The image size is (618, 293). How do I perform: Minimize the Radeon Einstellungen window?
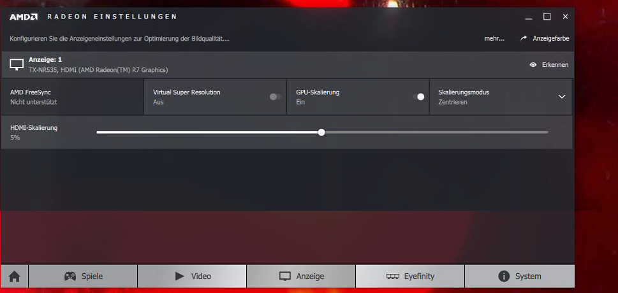pyautogui.click(x=529, y=17)
